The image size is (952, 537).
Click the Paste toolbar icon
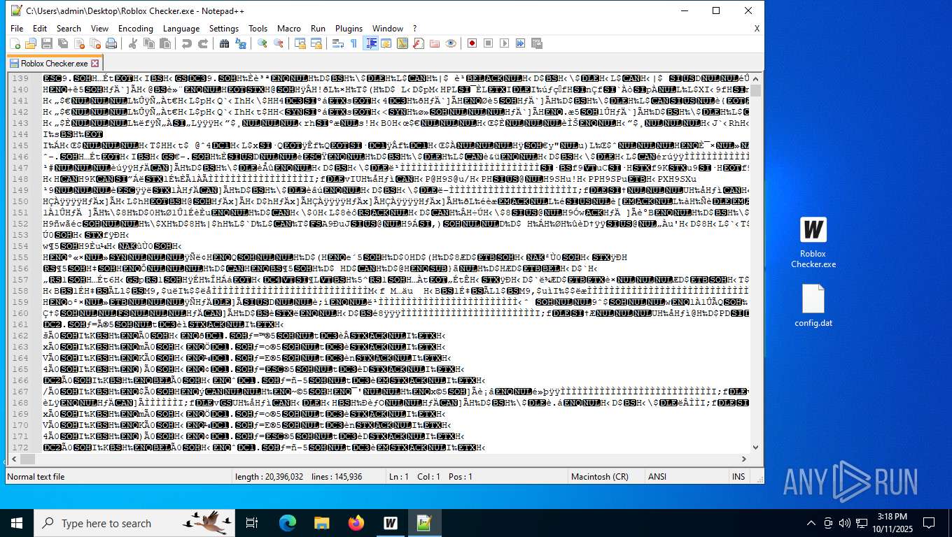click(165, 43)
